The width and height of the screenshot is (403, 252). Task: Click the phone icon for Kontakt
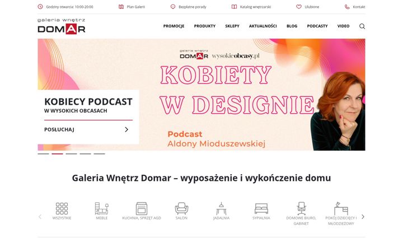coord(347,7)
